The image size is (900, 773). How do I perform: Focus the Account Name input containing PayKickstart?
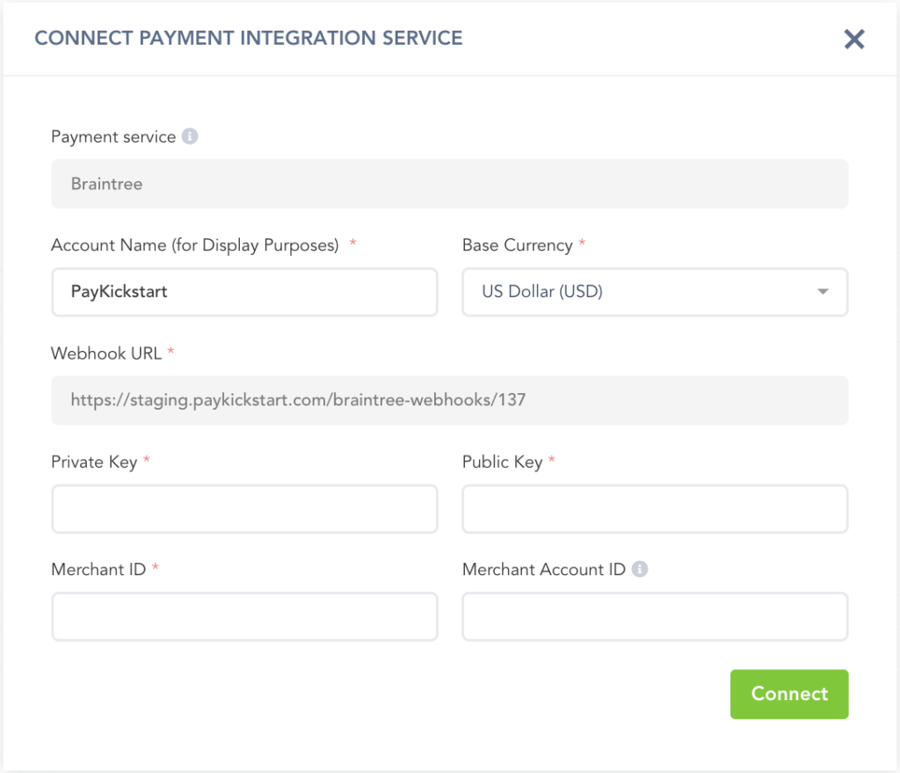tap(244, 292)
